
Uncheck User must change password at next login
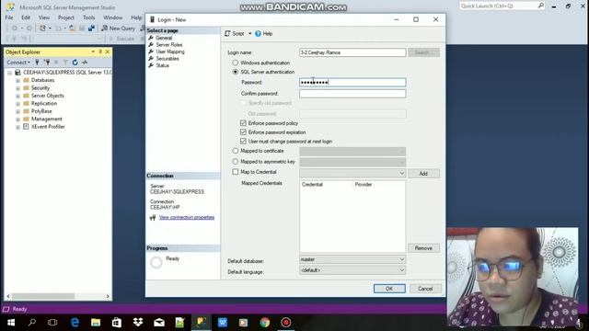243,142
